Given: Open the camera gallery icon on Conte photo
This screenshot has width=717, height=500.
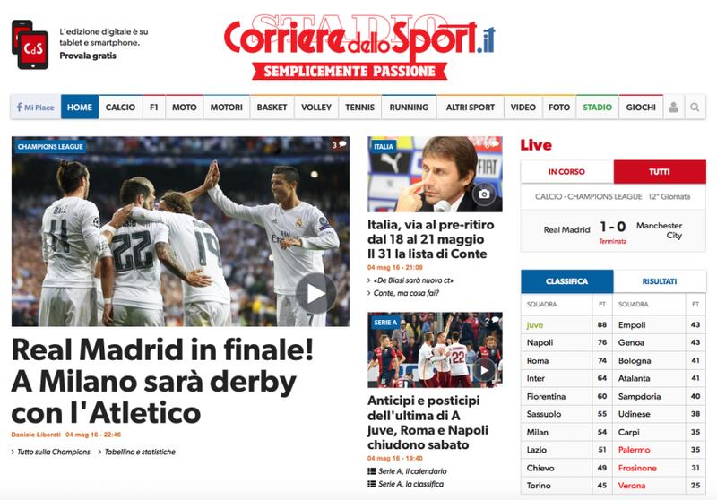Looking at the screenshot, I should pos(484,194).
